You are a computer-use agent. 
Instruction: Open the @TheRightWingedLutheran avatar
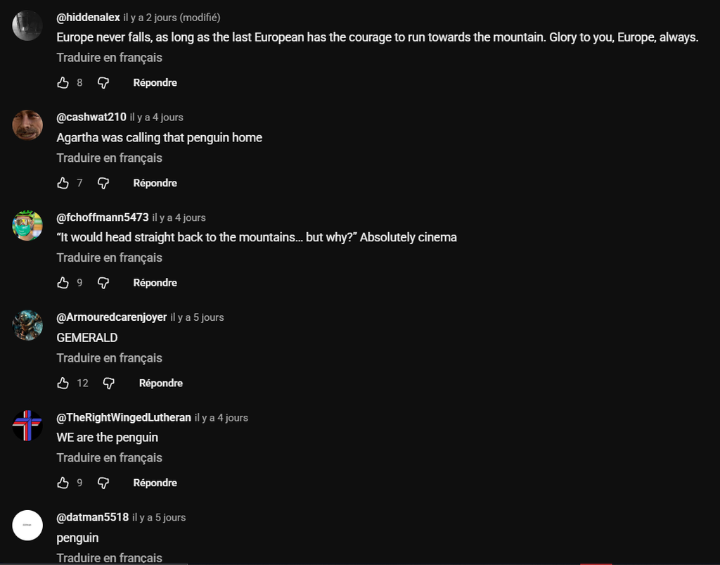pyautogui.click(x=27, y=426)
